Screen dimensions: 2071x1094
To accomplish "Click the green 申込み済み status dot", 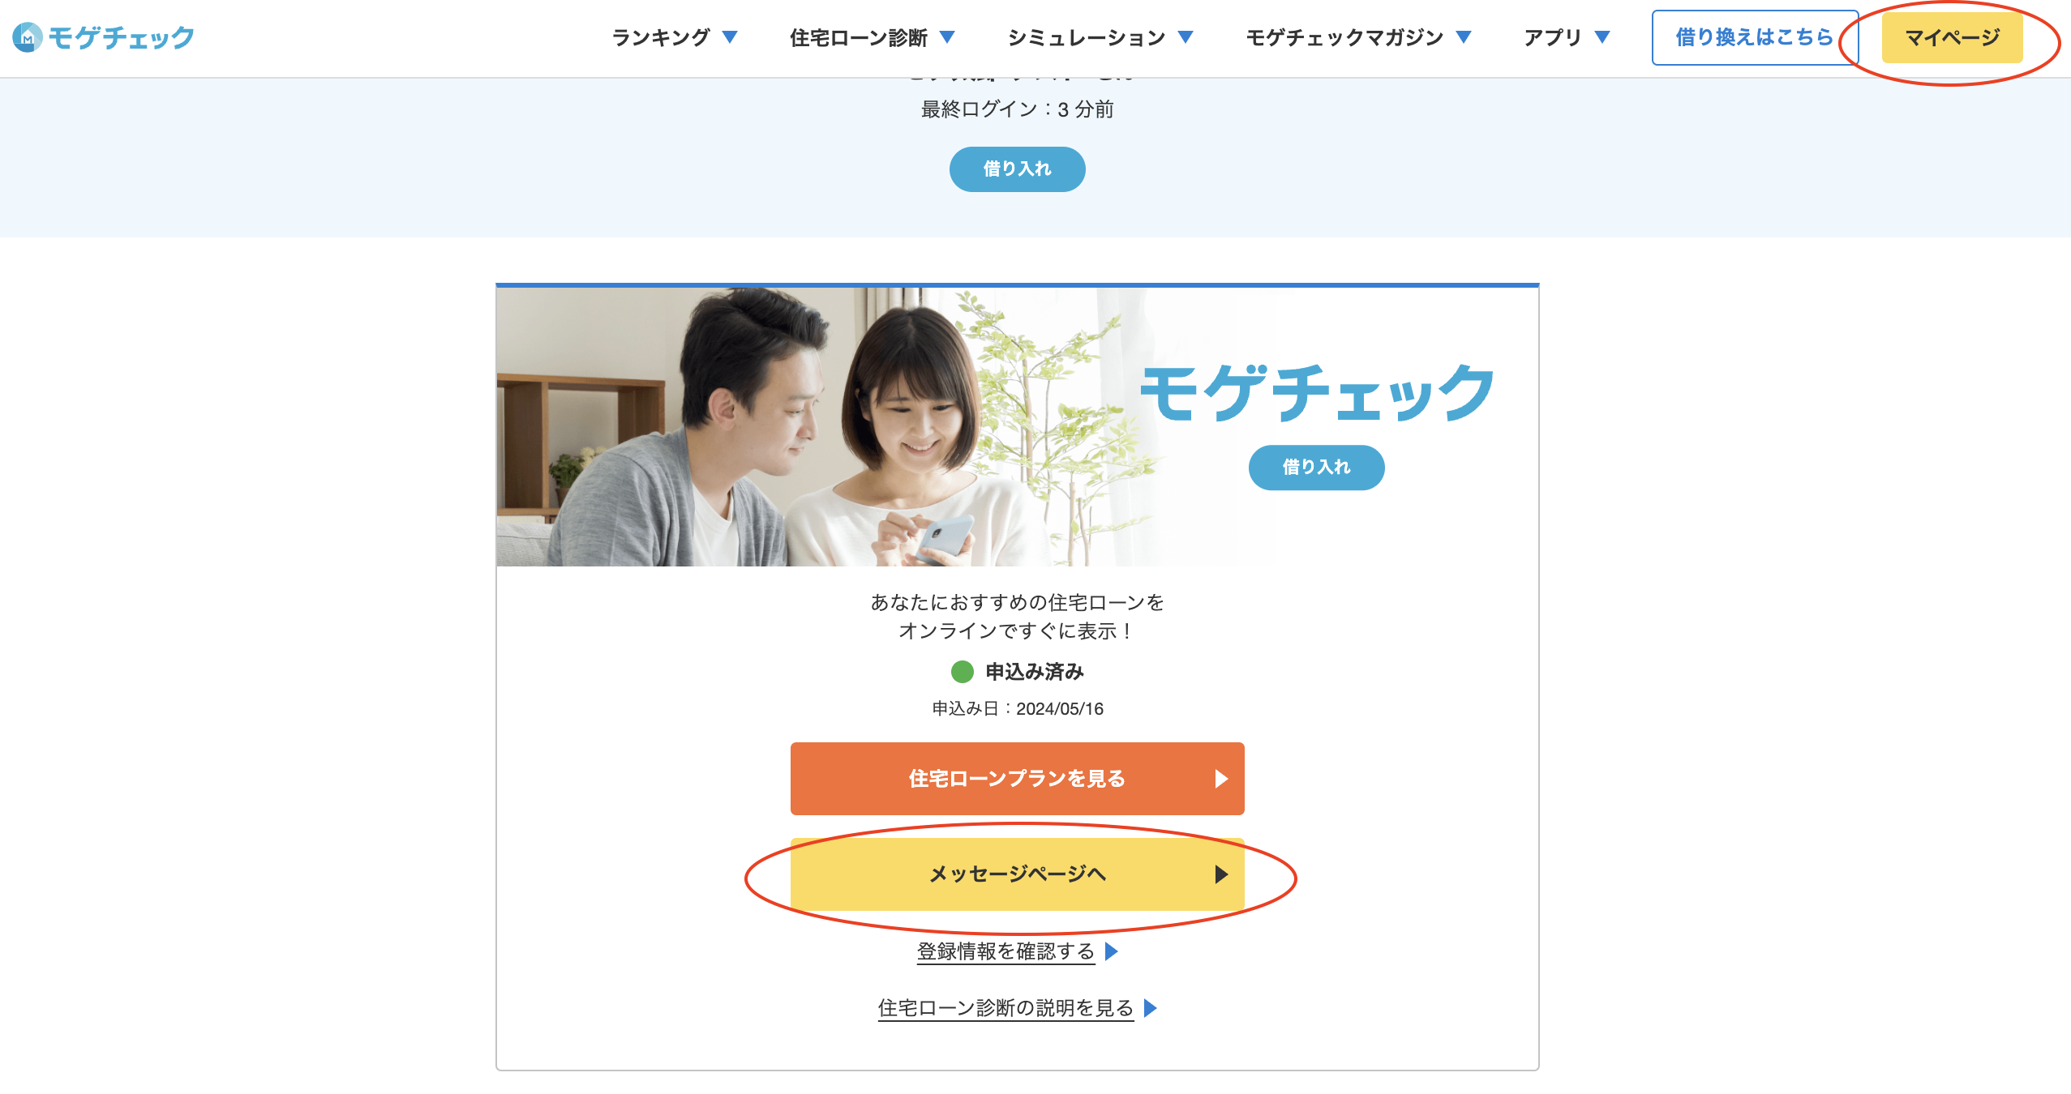I will pos(962,671).
